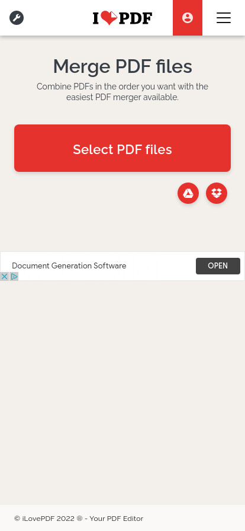The image size is (245, 531).
Task: Click the blank area below the ad banner
Action: tap(122, 389)
